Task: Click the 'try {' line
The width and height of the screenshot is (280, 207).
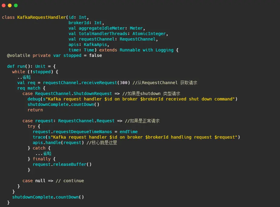Action: (34, 126)
